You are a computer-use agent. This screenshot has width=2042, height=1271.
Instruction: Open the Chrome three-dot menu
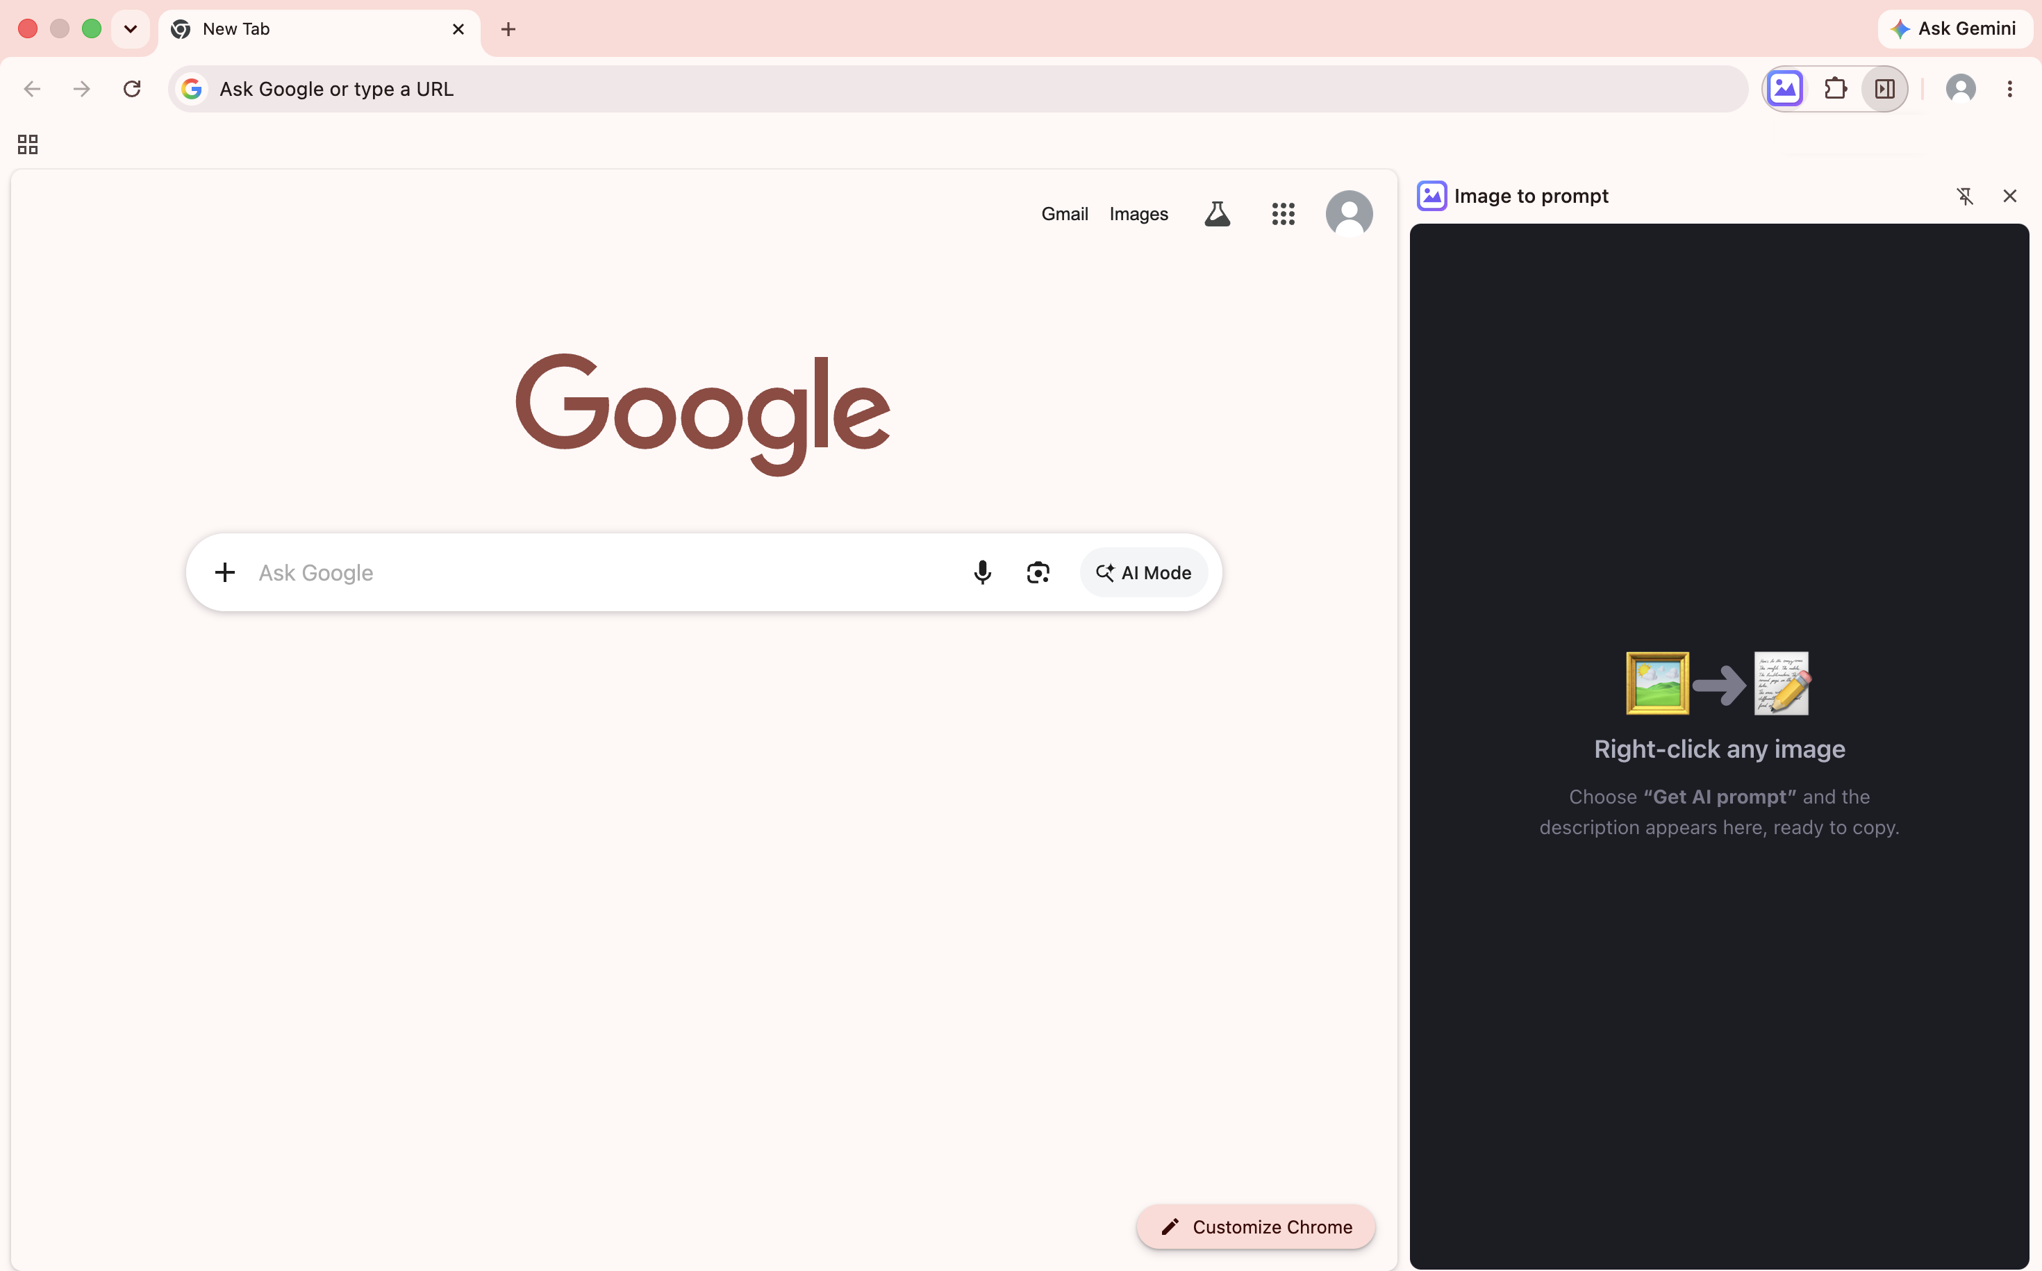click(2010, 88)
